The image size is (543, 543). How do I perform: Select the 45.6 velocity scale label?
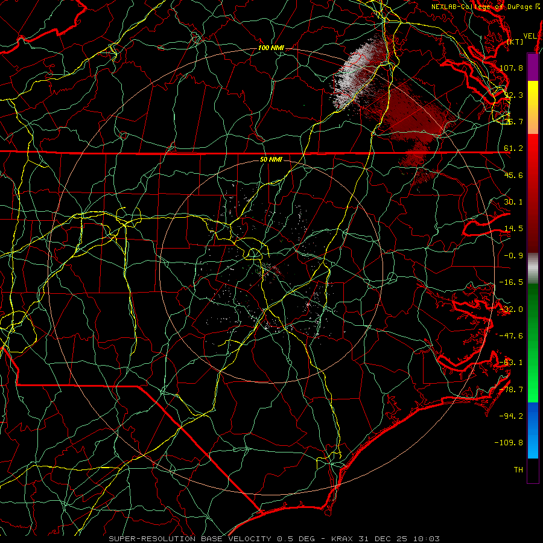[513, 175]
